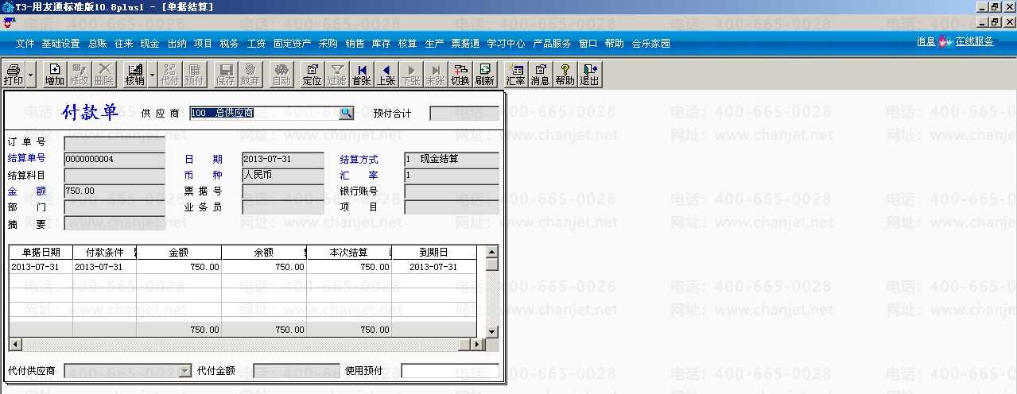Click the 消息 message toolbar icon

(540, 75)
